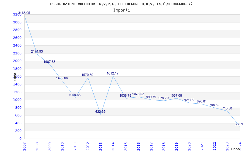Click the 2200 y-axis tick label
The width and height of the screenshot is (243, 152).
pos(17,54)
